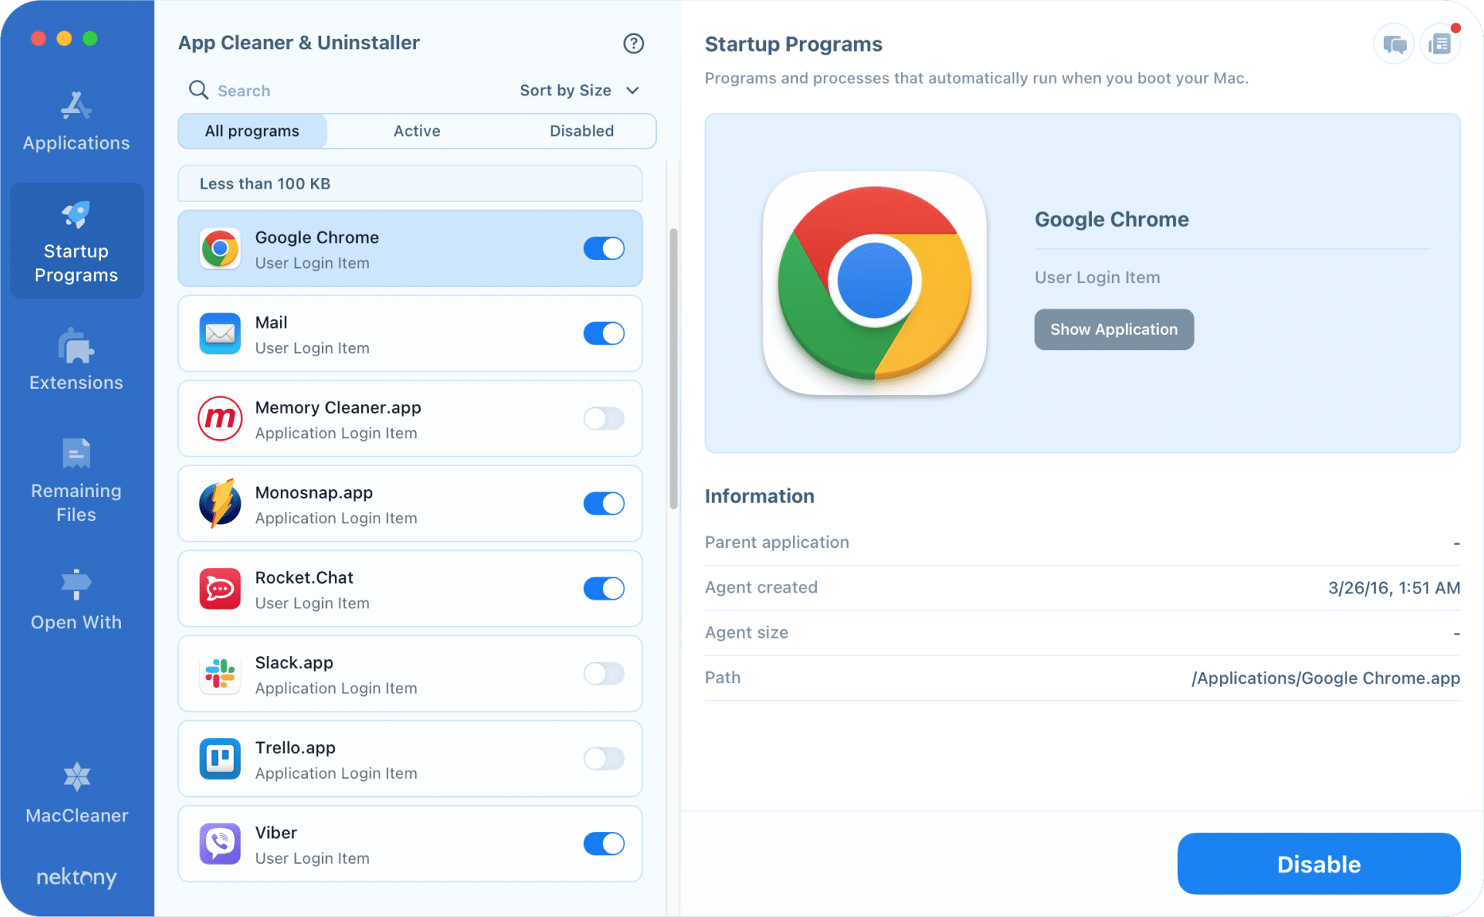Turn off Rocket.Chat startup toggle
The image size is (1484, 917).
tap(604, 589)
